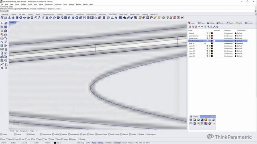Click the arc curve tool in left sidebar

pos(2,42)
